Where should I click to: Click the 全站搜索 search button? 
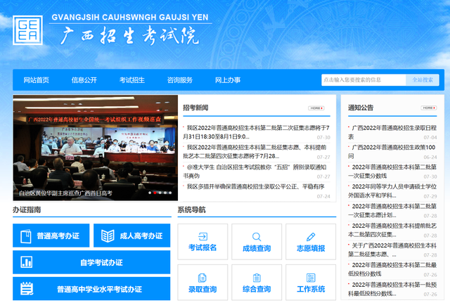pyautogui.click(x=423, y=80)
